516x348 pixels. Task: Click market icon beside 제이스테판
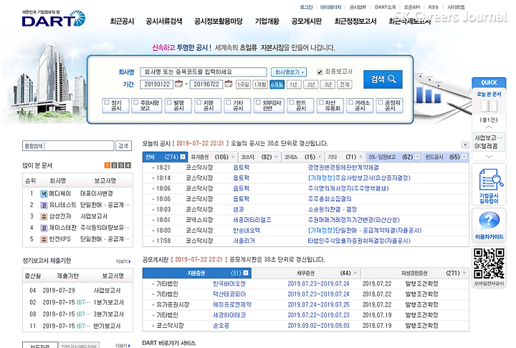(44, 228)
